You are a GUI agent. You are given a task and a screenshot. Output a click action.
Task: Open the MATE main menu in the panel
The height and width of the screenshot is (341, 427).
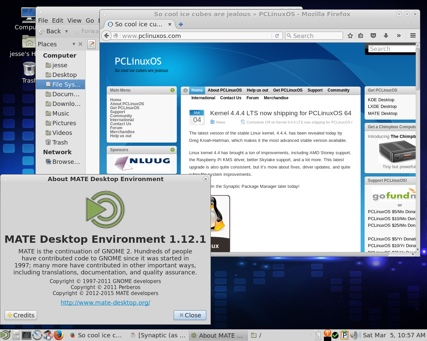(5, 335)
